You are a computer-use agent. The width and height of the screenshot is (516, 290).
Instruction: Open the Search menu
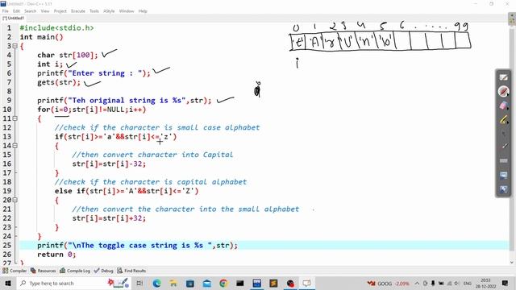pyautogui.click(x=31, y=11)
